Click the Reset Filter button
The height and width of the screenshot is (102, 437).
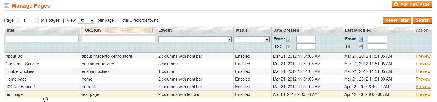[397, 20]
